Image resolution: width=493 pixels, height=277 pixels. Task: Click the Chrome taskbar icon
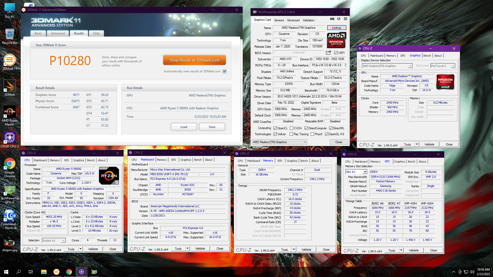click(69, 272)
